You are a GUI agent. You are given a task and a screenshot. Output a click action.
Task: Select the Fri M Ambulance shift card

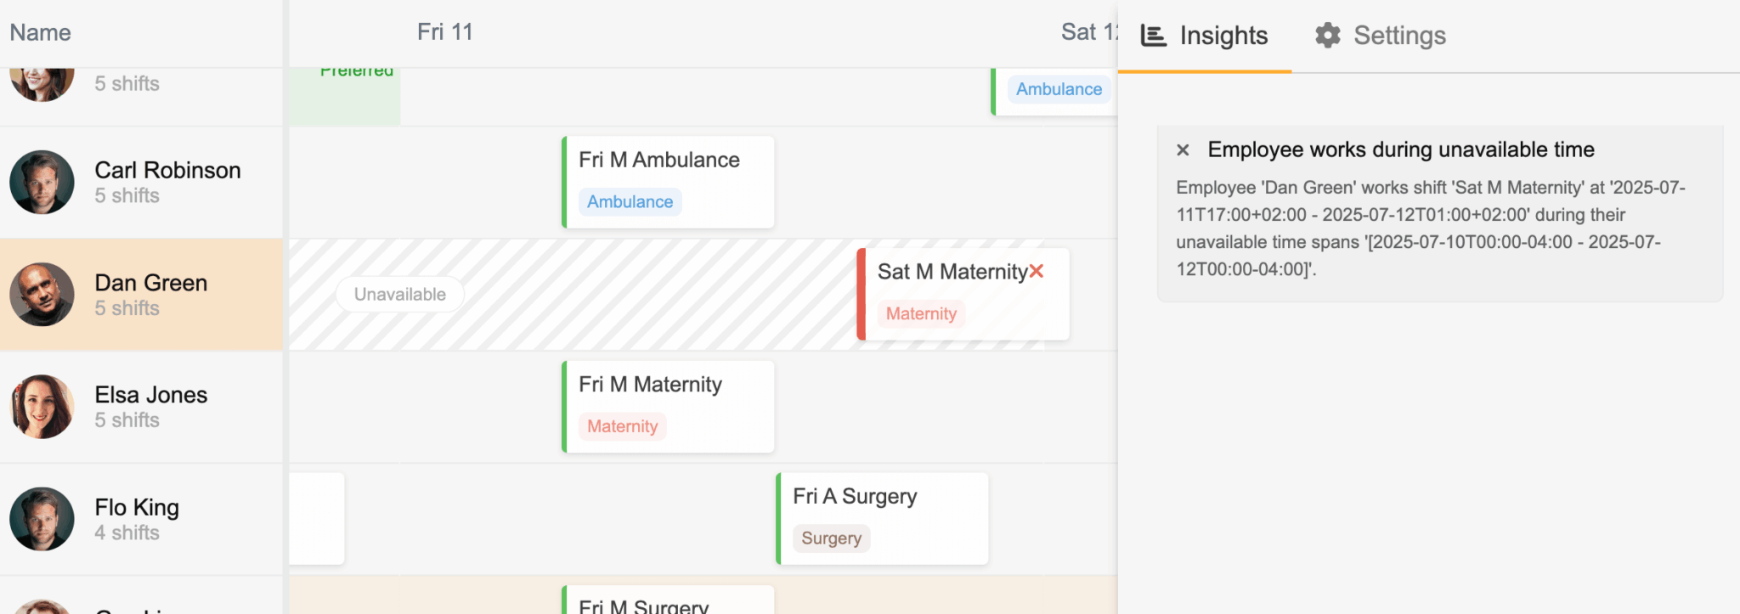pyautogui.click(x=668, y=182)
